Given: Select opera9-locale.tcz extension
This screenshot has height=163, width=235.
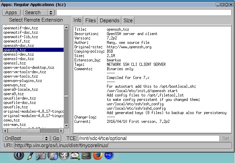Looking at the screenshot, I should point(33,89).
